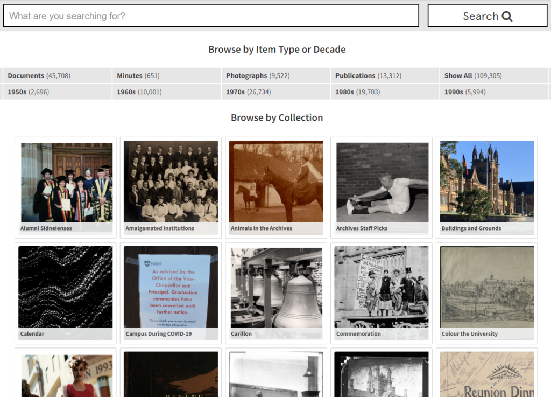Filter by 1960s decade
The height and width of the screenshot is (397, 551).
167,92
